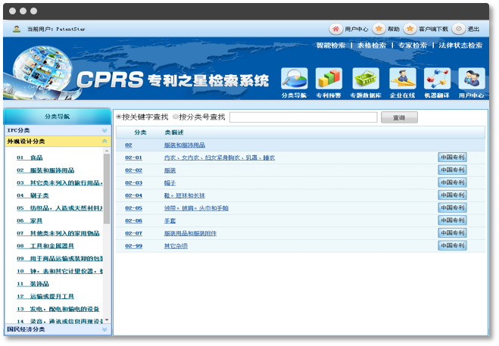Open sidebar category 01 食品

(x=30, y=157)
